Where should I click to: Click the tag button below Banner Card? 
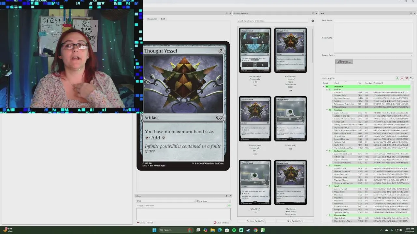click(344, 62)
